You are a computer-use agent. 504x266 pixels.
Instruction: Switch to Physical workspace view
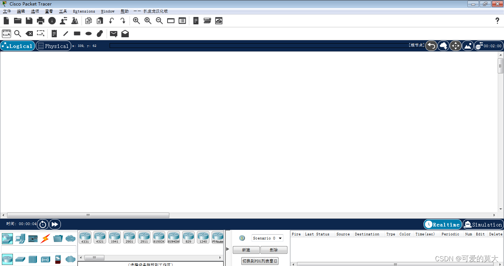click(53, 46)
